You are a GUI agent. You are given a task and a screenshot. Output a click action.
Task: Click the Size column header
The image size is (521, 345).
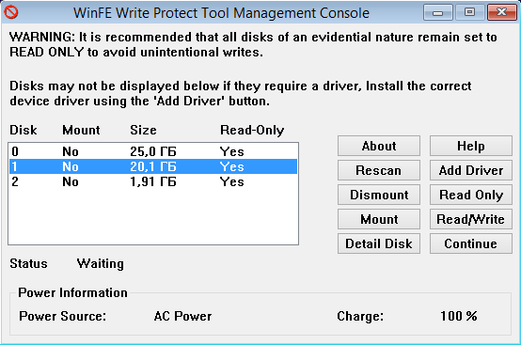143,130
